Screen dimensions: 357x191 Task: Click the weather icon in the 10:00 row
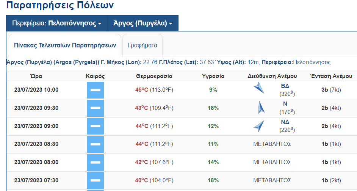(95, 90)
